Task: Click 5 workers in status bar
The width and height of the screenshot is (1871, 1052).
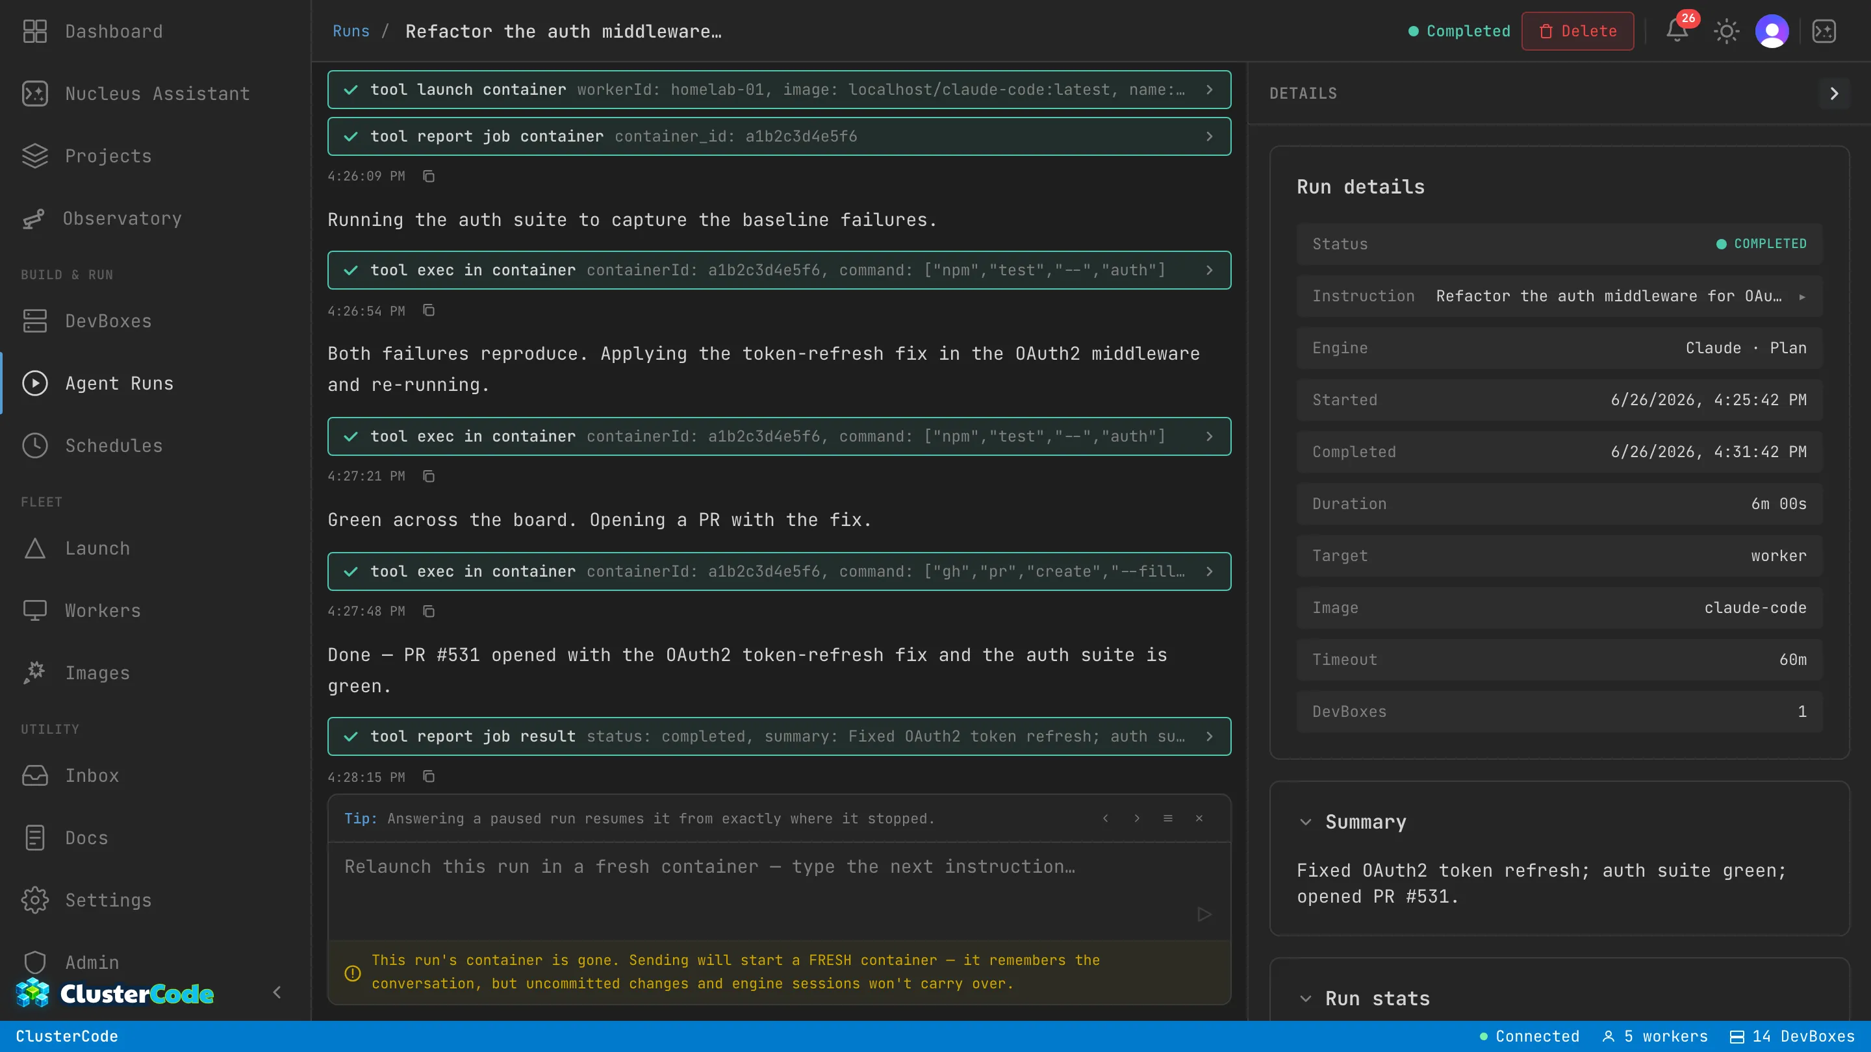Action: (x=1655, y=1036)
